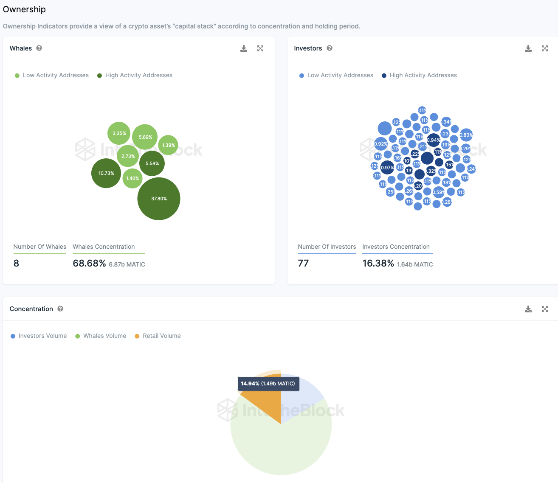Download the Investors chart
This screenshot has width=558, height=483.
(x=528, y=48)
